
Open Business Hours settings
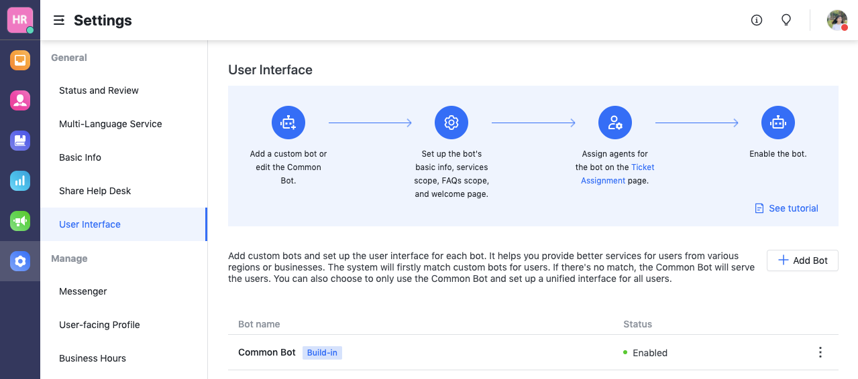pos(93,358)
